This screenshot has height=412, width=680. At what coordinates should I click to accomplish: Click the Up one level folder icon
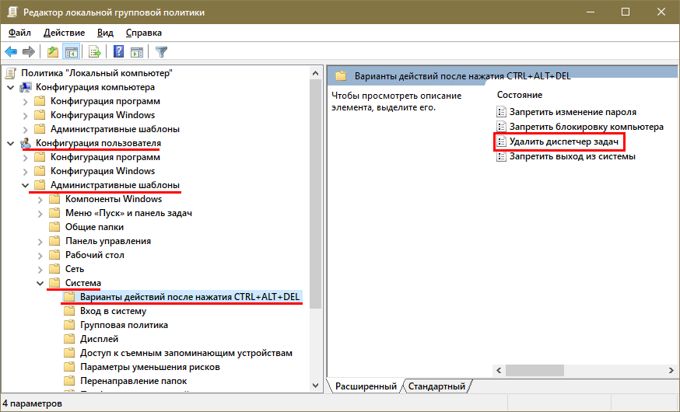coord(52,52)
